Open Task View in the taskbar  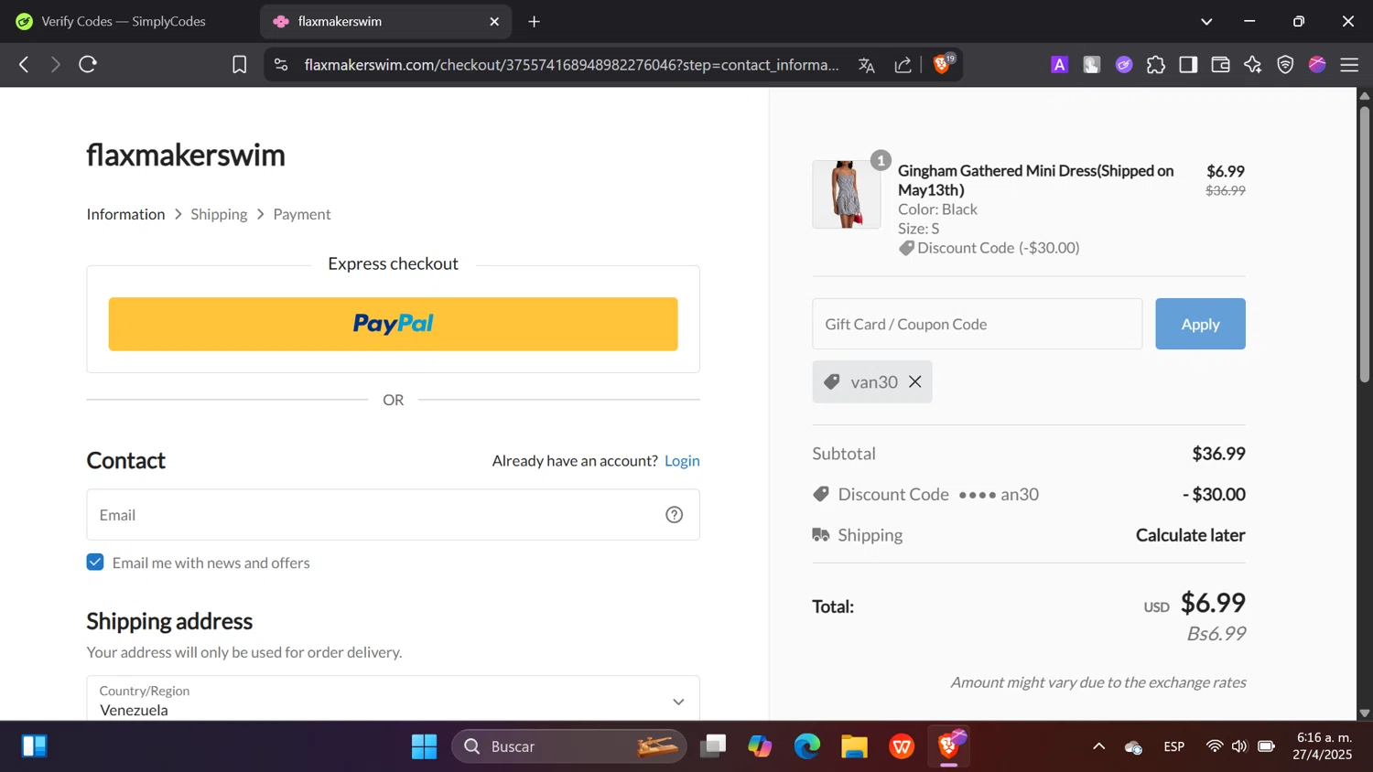712,746
